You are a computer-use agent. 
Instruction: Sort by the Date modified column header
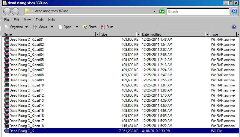(173, 34)
